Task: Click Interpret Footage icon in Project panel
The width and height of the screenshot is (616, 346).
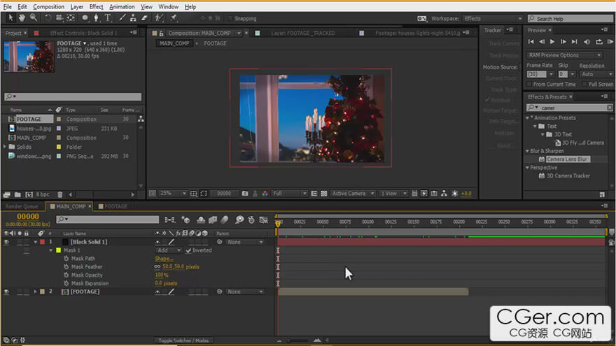Action: [7, 194]
